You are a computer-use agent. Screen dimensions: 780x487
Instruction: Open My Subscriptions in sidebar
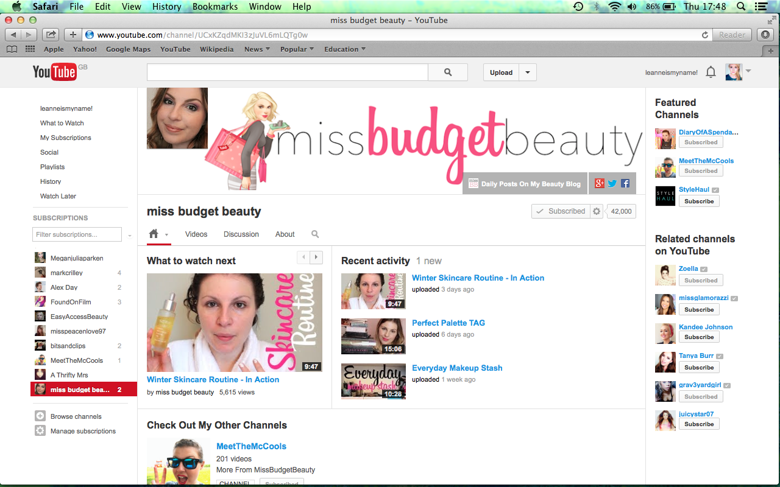point(66,138)
